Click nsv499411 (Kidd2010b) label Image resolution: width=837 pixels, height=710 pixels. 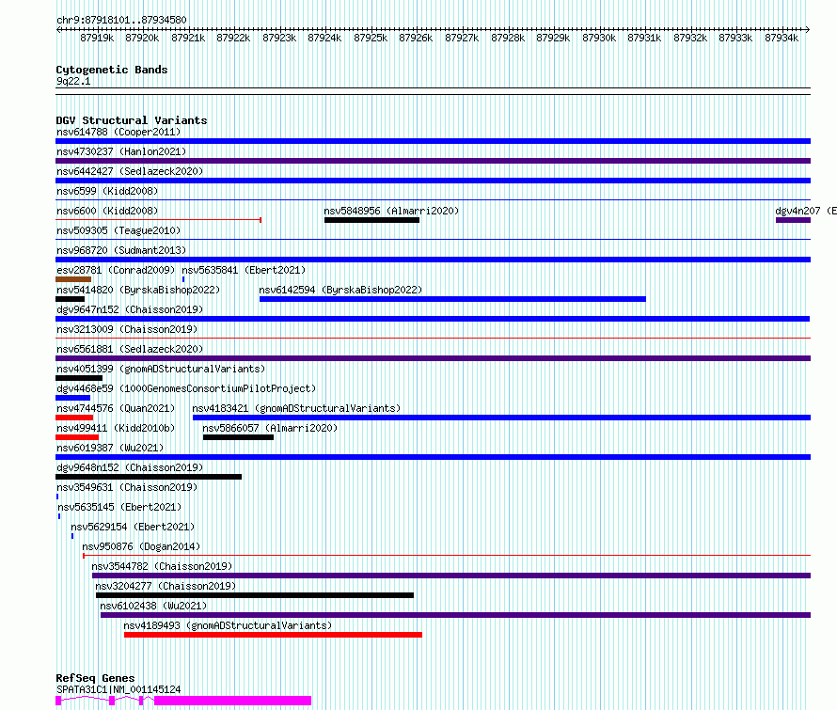click(x=116, y=428)
